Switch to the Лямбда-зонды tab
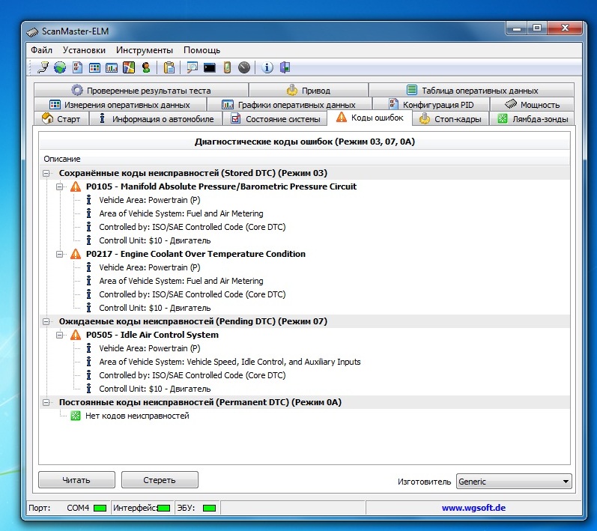The width and height of the screenshot is (597, 531). click(533, 118)
